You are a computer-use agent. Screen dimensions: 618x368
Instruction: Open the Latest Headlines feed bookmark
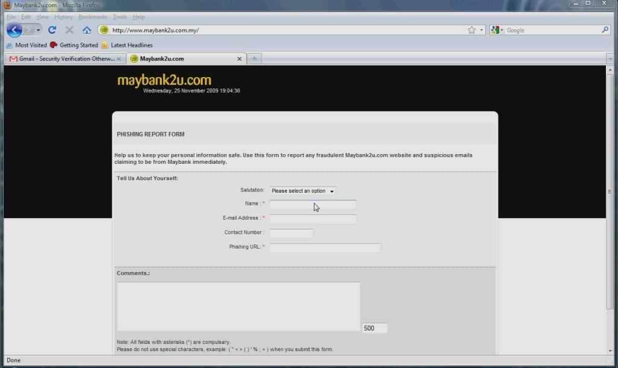click(127, 45)
